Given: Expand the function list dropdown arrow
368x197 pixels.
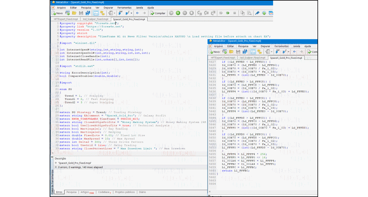Looking at the screenshot, I should pyautogui.click(x=131, y=13).
